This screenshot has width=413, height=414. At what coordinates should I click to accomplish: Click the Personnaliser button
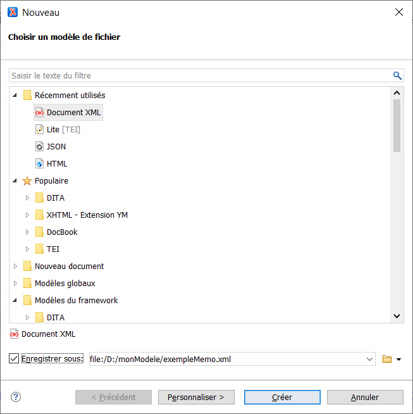(196, 397)
